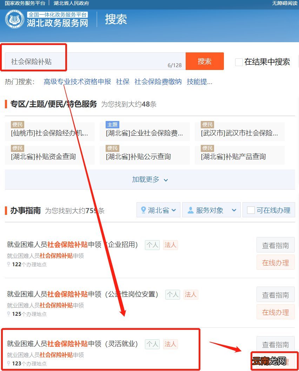Viewport: 299px width, 371px height.
Task: Tick the 可在线办理 checkbox
Action: [x=251, y=210]
